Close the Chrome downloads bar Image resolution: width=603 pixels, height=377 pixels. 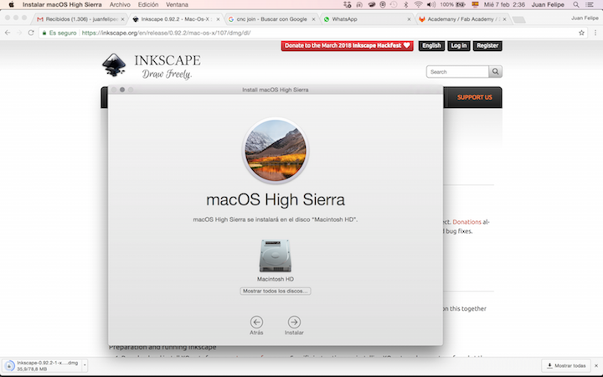pyautogui.click(x=596, y=366)
